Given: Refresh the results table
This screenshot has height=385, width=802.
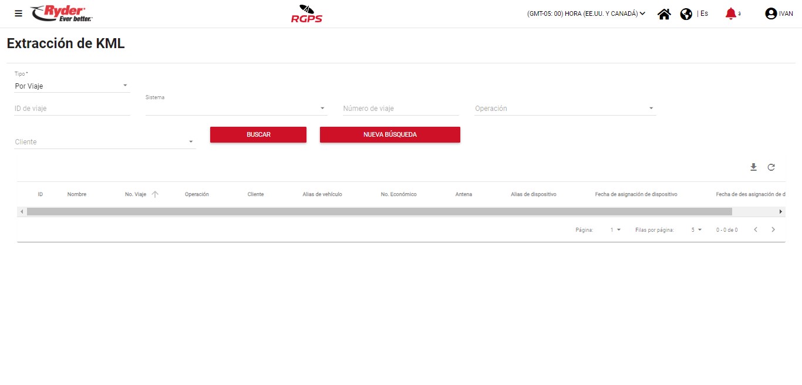Looking at the screenshot, I should (771, 167).
